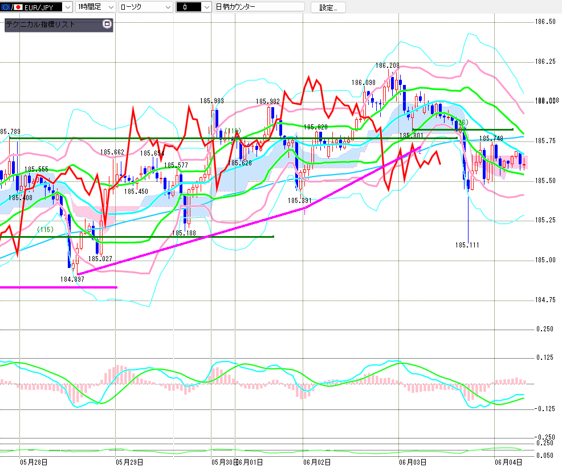
Task: Click the (119) day count label
Action: pyautogui.click(x=233, y=131)
